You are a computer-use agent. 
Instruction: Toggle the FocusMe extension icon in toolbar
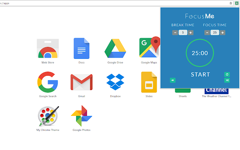pyautogui.click(x=237, y=3)
